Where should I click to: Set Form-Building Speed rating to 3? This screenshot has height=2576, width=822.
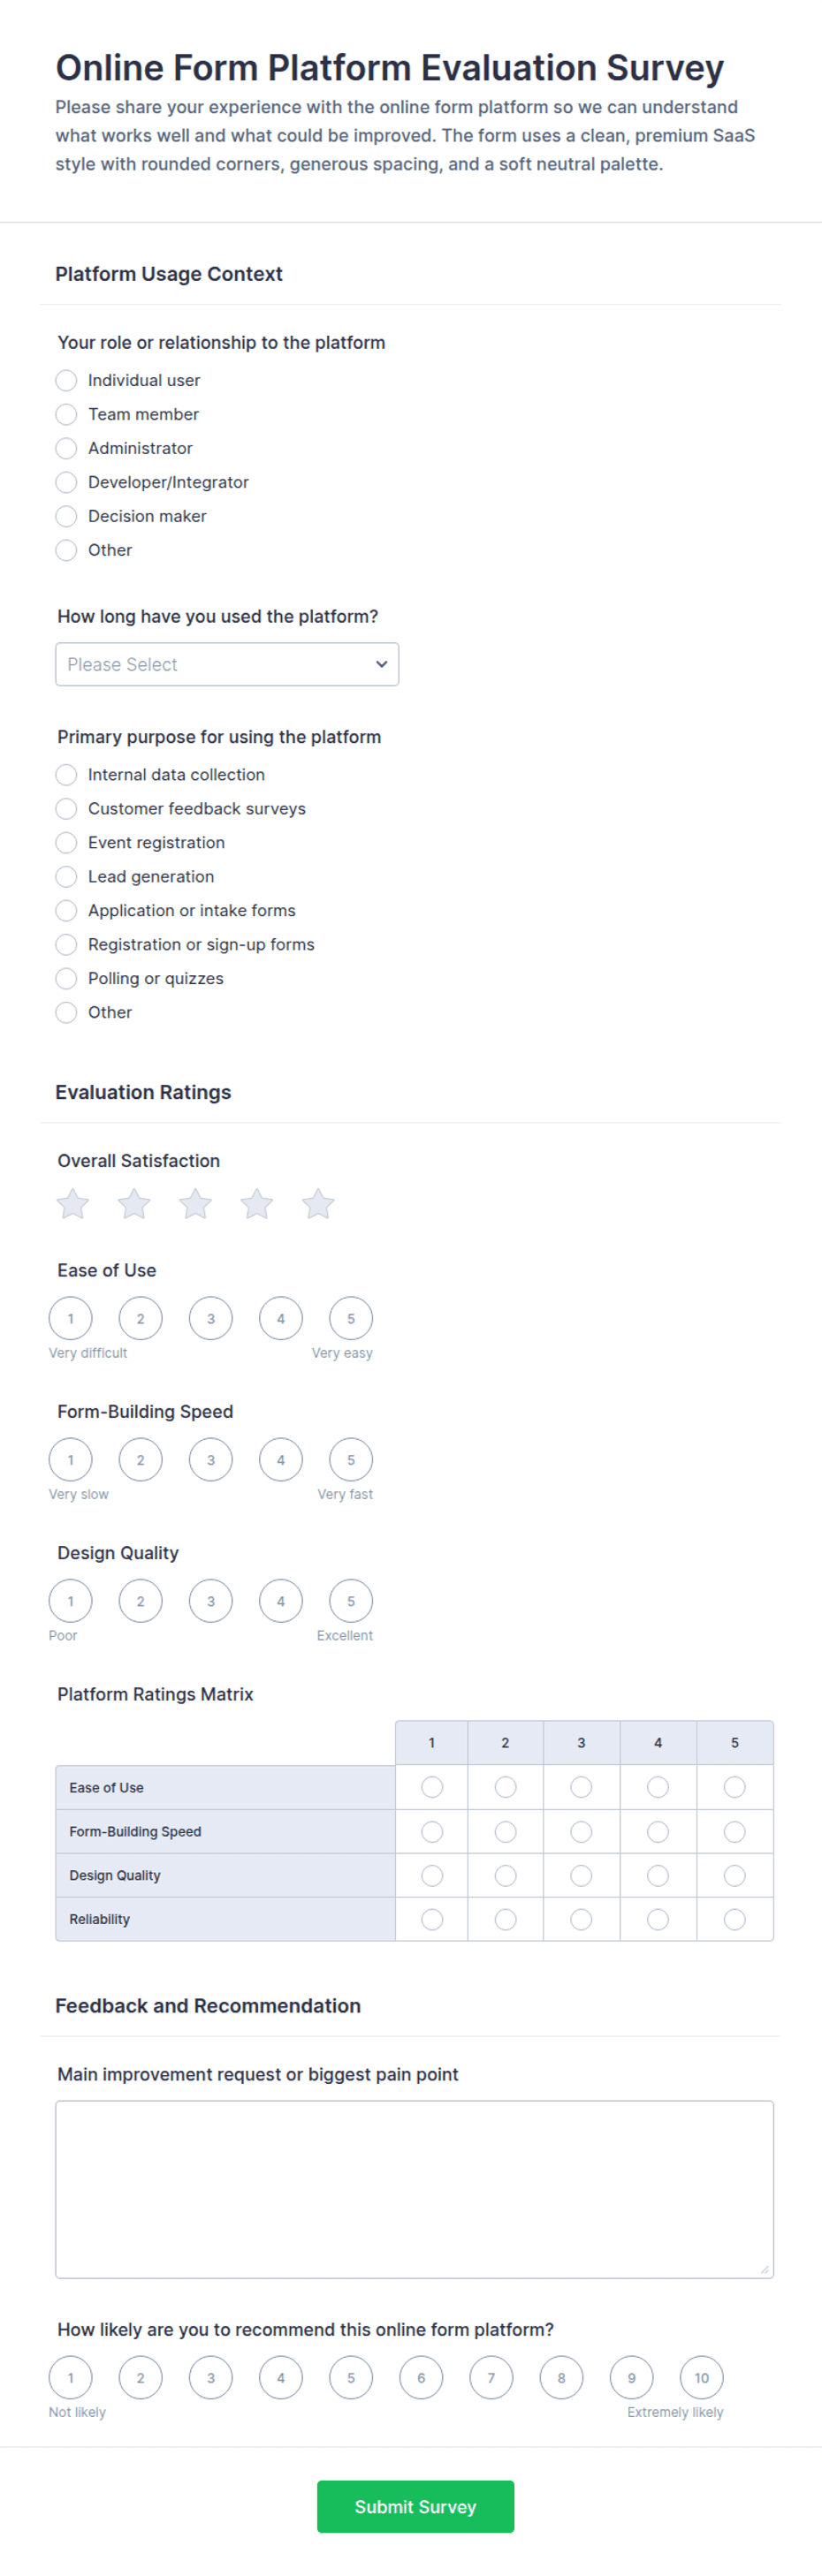tap(211, 1459)
